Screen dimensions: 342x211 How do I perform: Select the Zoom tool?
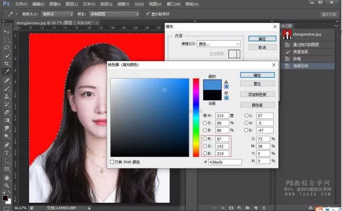click(7, 185)
